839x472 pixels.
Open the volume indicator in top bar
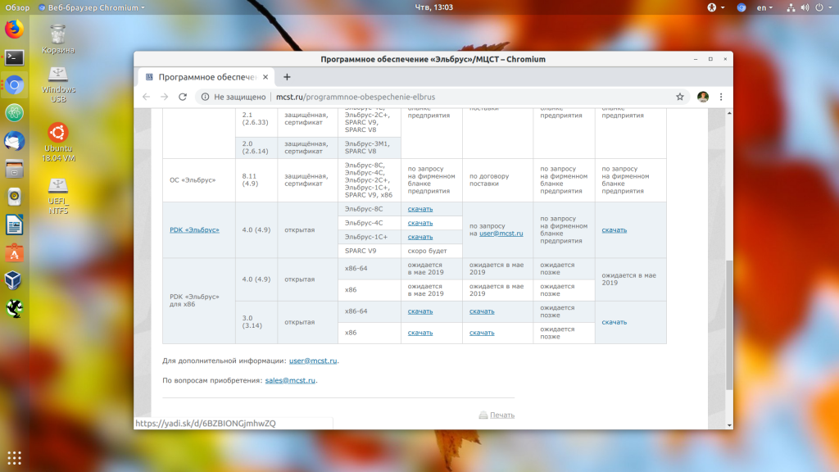point(805,7)
